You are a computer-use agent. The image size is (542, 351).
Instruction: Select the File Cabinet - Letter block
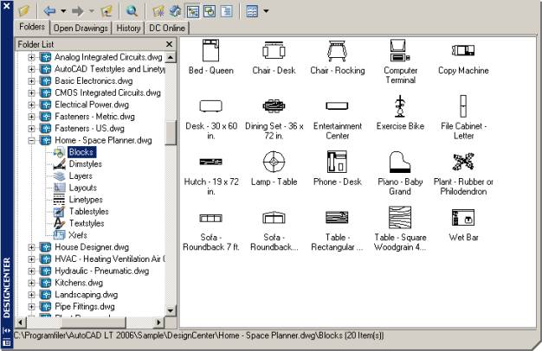pos(463,118)
